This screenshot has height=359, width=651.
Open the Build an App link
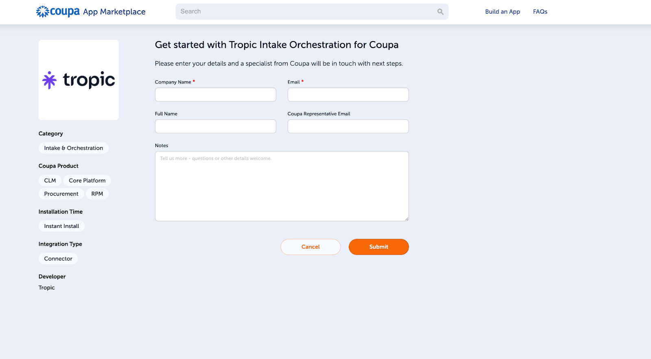(502, 12)
